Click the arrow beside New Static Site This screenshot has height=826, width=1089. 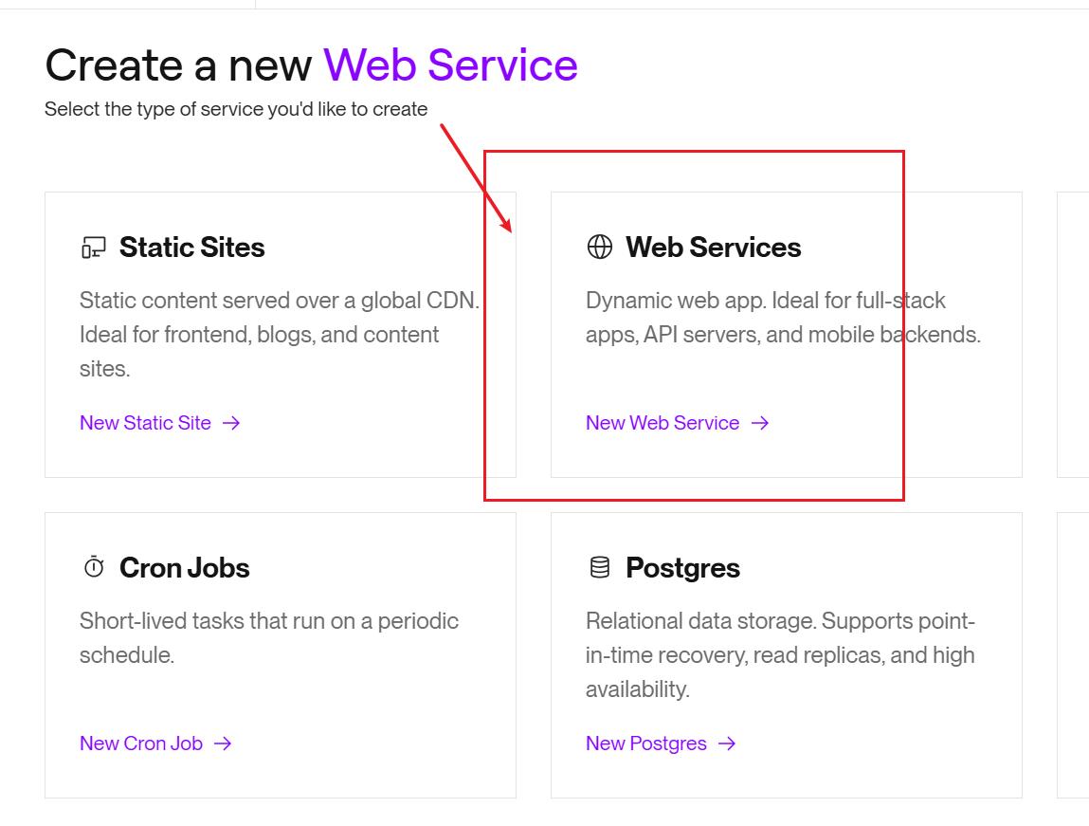[231, 423]
